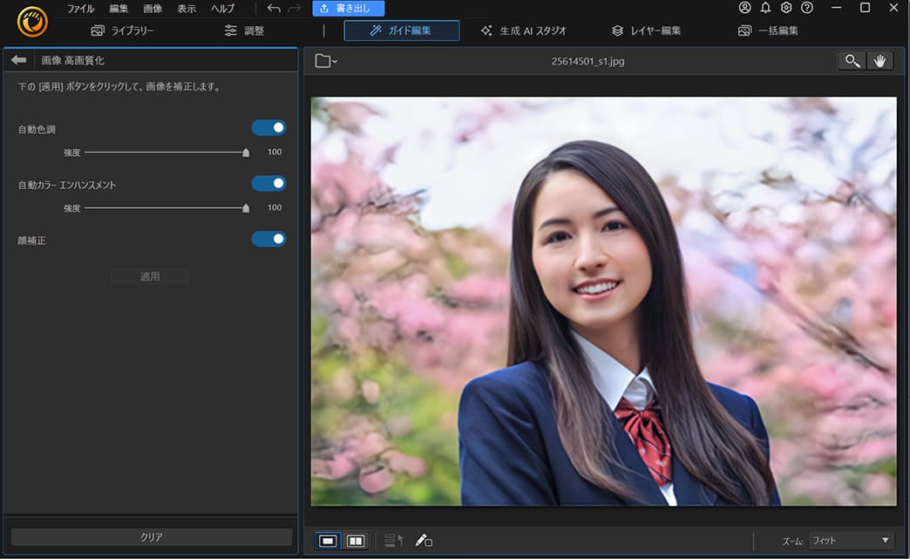Adjust the 自動色調 strength slider

point(245,152)
